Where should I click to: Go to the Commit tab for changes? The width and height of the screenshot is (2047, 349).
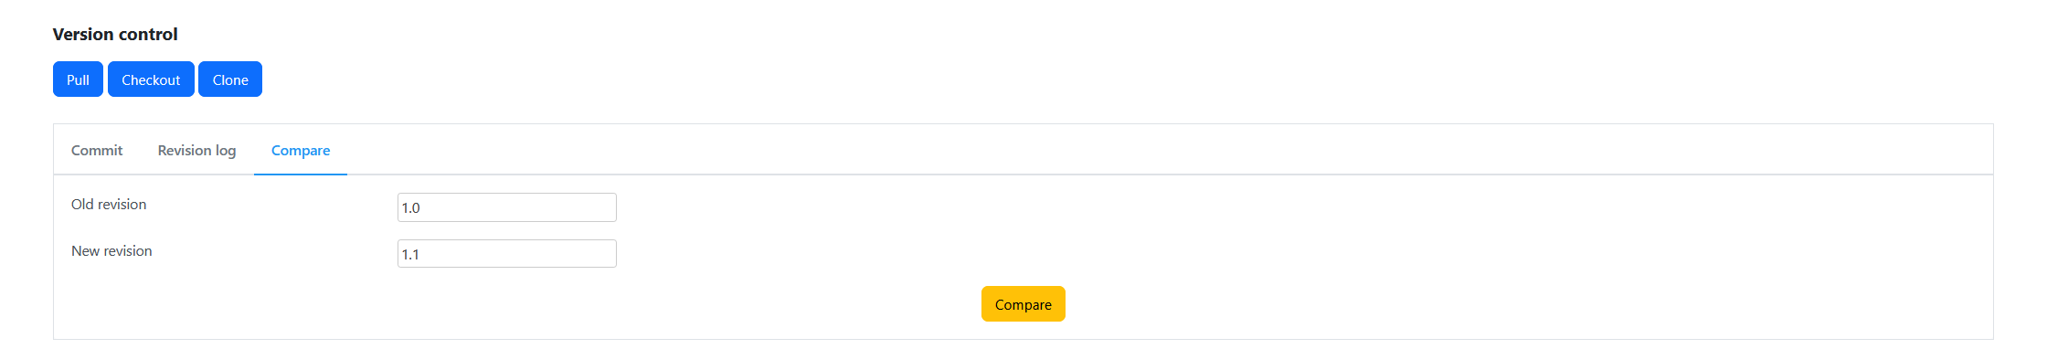click(x=97, y=151)
